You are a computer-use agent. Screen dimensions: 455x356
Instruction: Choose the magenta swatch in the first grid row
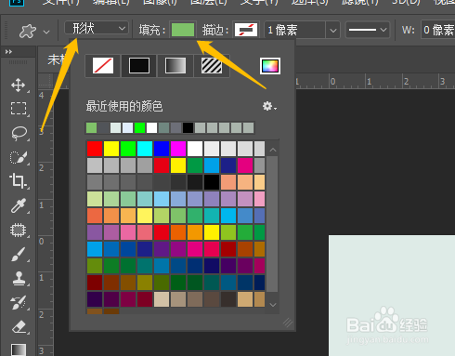[x=178, y=149]
